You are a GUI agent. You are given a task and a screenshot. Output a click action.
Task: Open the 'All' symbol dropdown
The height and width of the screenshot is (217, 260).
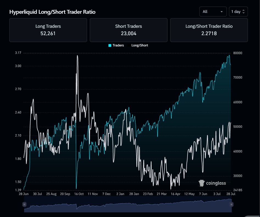[x=213, y=12]
